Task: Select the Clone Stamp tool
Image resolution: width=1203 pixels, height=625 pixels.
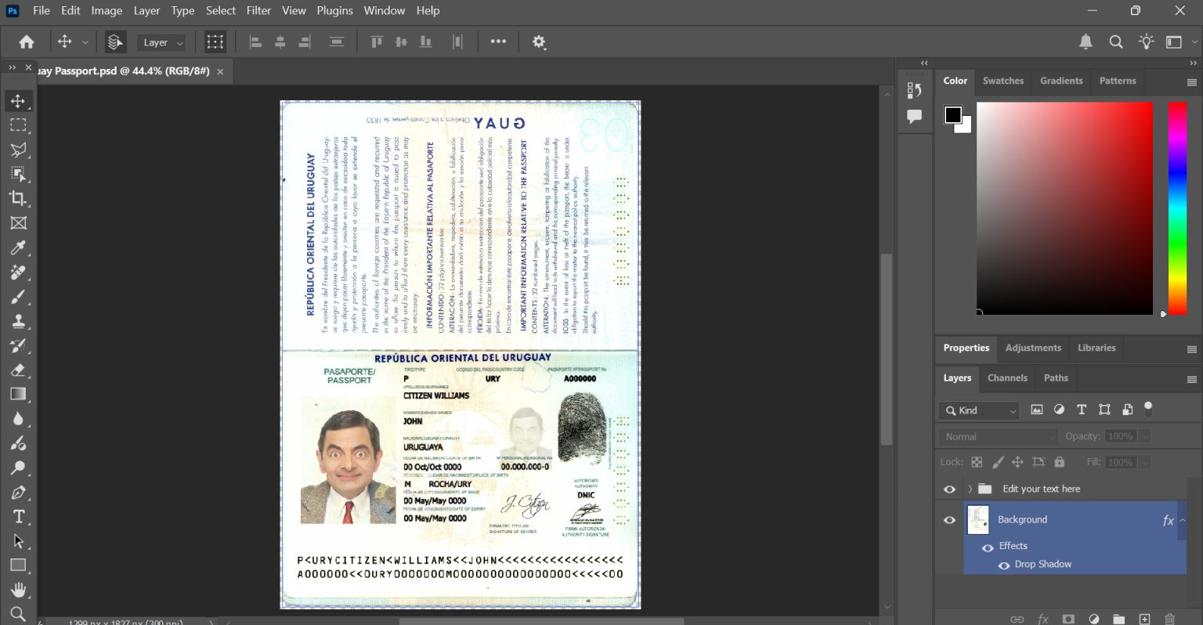Action: click(x=18, y=321)
